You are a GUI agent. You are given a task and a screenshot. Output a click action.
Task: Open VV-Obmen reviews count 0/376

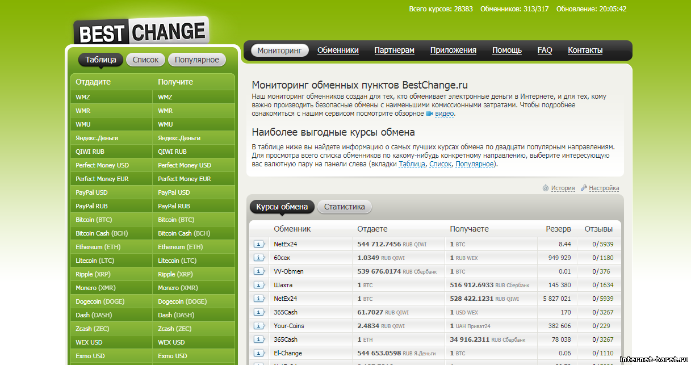click(x=602, y=271)
